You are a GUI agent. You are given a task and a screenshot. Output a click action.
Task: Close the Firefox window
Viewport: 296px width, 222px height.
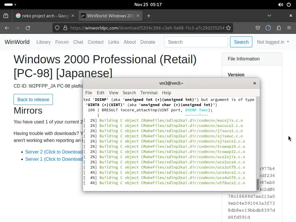[291, 16]
